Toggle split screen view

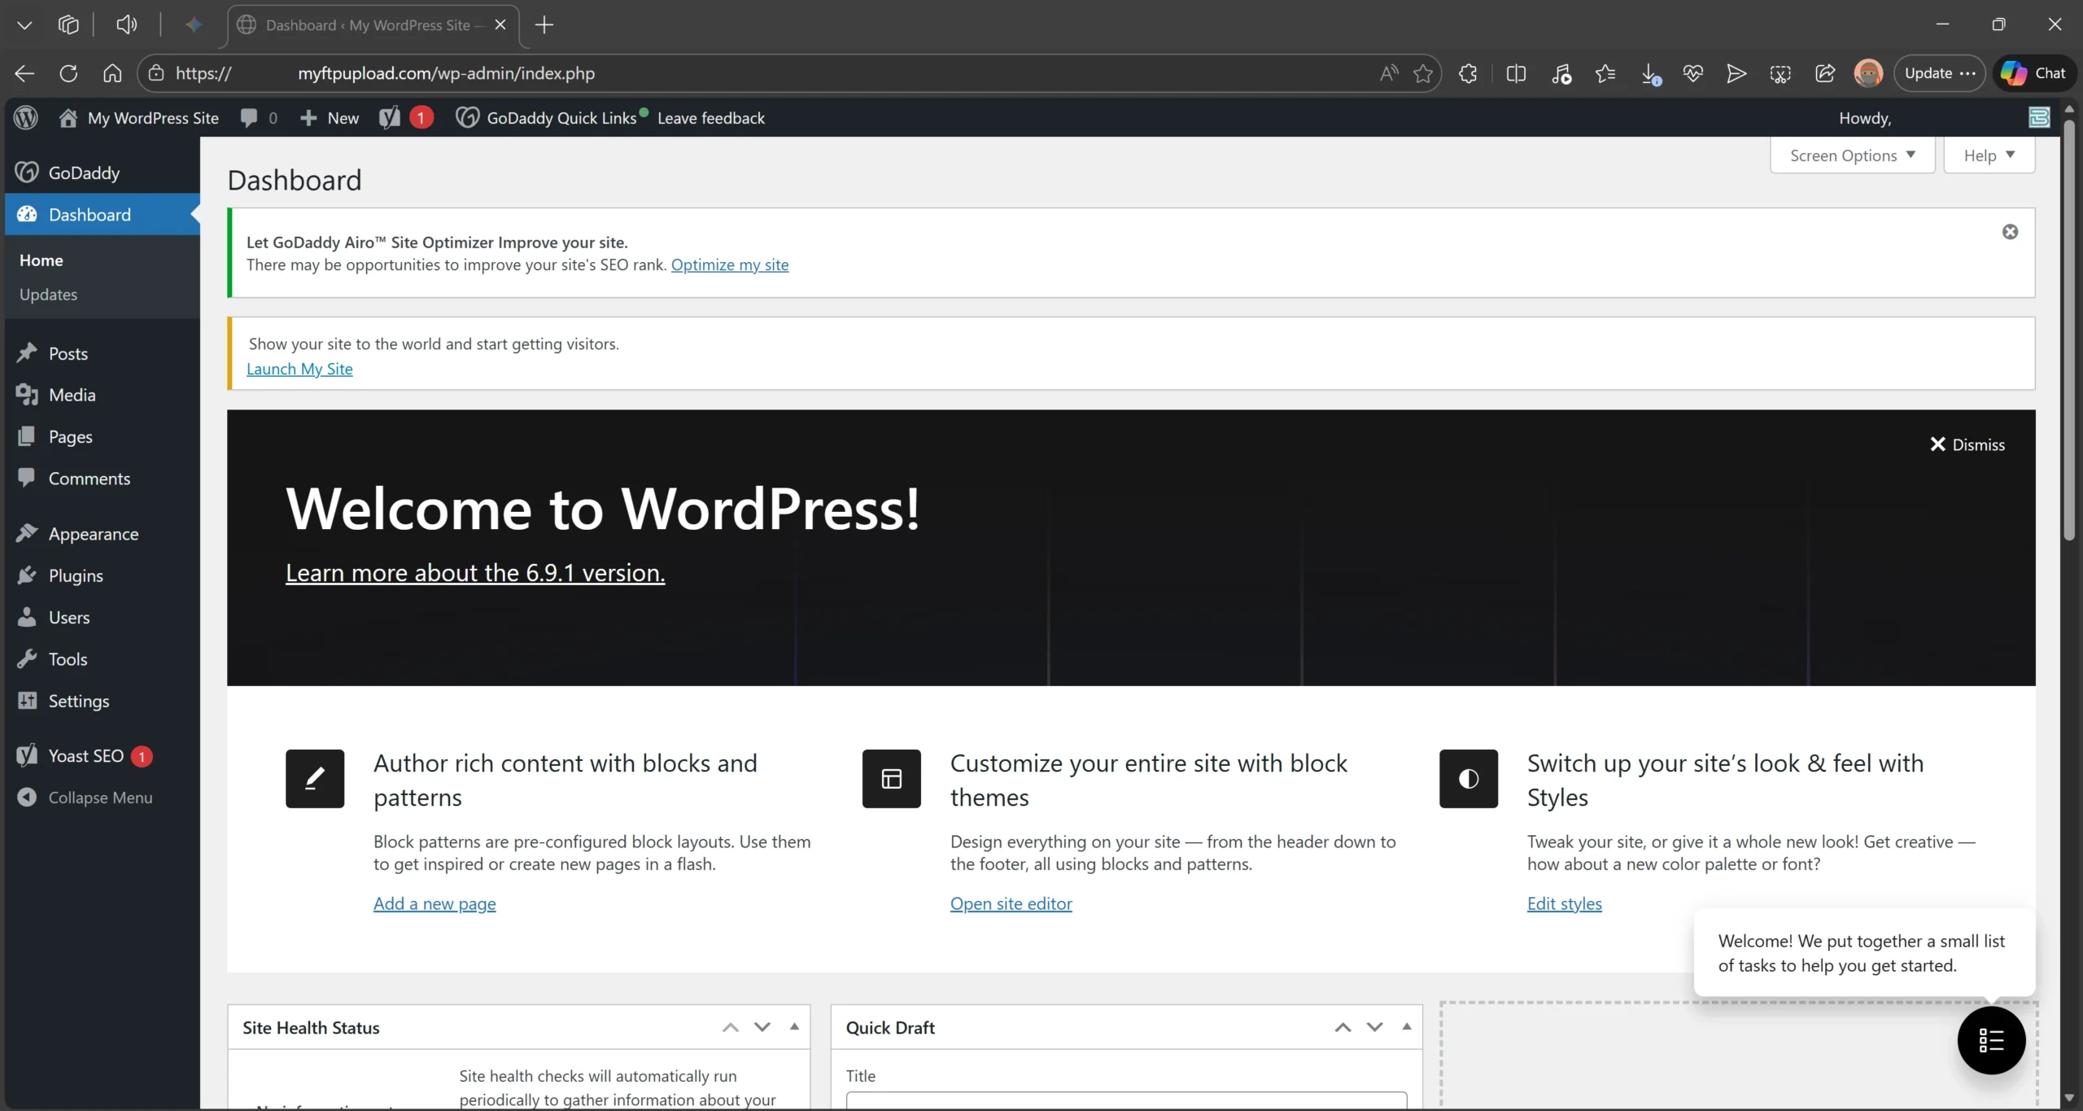pyautogui.click(x=1516, y=73)
